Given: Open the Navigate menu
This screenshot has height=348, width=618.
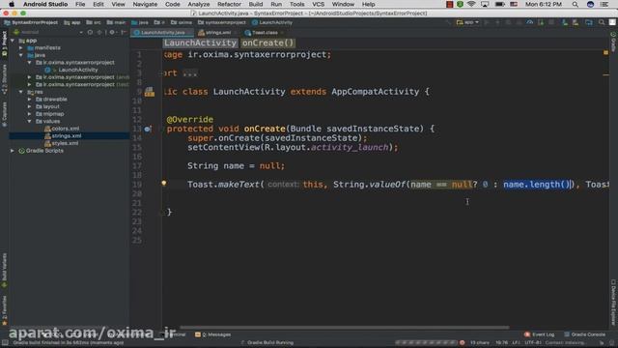Looking at the screenshot, I should click(x=145, y=4).
